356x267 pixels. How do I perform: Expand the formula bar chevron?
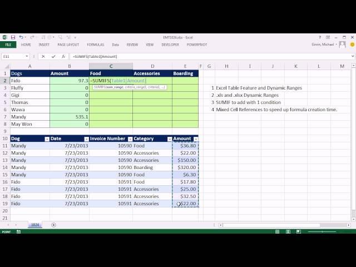[x=352, y=56]
